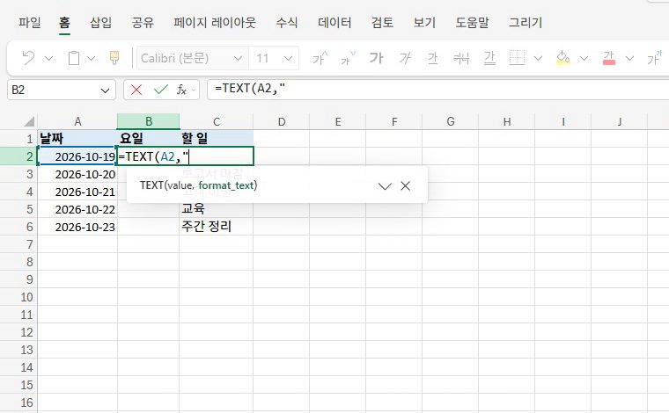
Task: Switch to the 홈 tab
Action: [64, 22]
